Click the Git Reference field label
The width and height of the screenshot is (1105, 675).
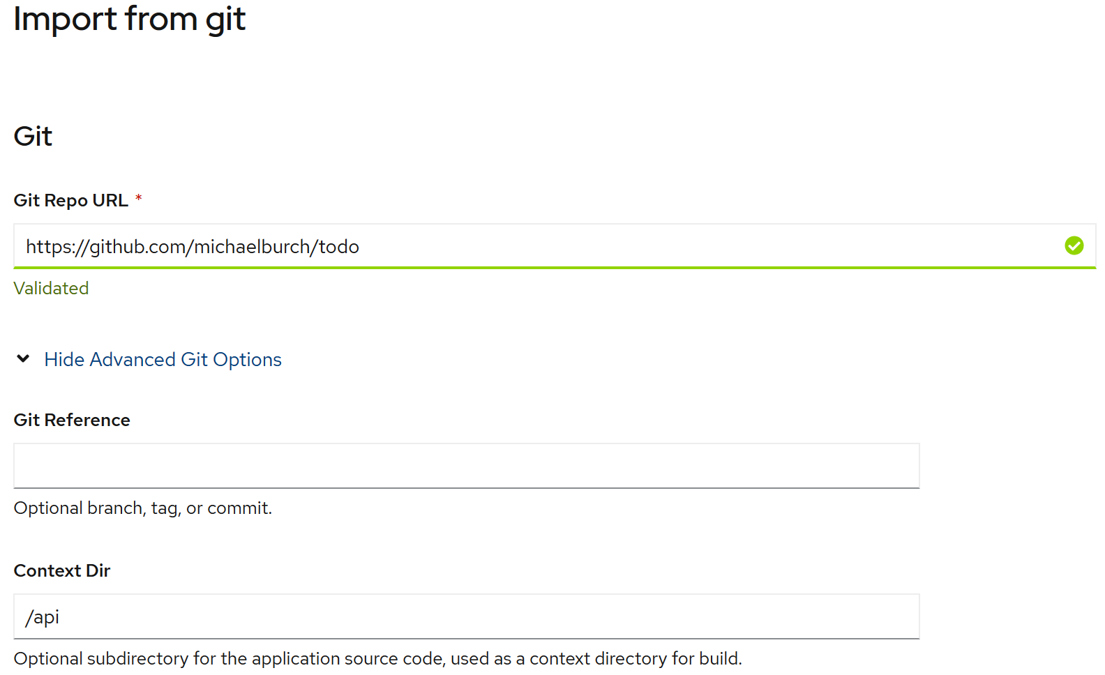[x=72, y=420]
